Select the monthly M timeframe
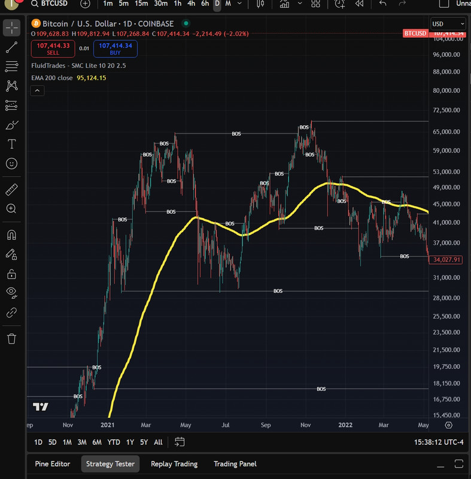This screenshot has width=471, height=479. click(228, 4)
